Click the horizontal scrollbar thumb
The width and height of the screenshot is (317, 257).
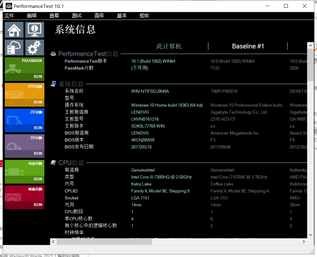tap(104, 242)
